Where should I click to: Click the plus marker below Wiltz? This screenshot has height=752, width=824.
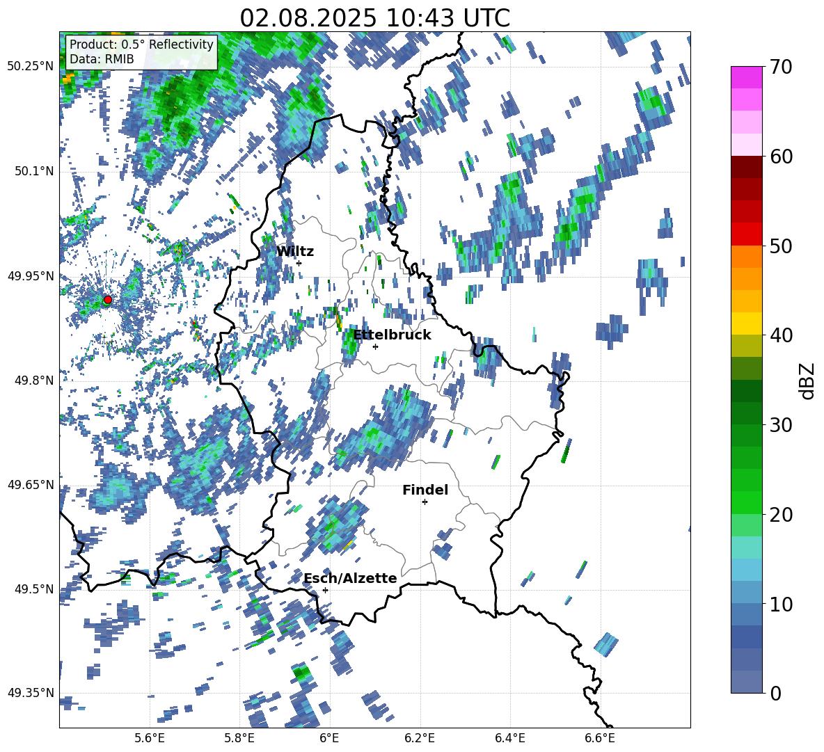[x=299, y=263]
